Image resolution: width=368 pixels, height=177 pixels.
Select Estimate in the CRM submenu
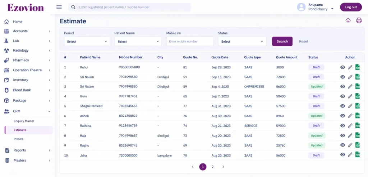(29, 130)
